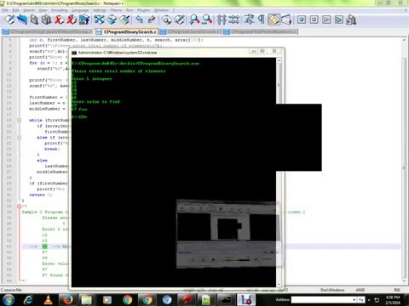The height and width of the screenshot is (306, 409).
Task: Print the document from toolbar
Action: [84, 20]
